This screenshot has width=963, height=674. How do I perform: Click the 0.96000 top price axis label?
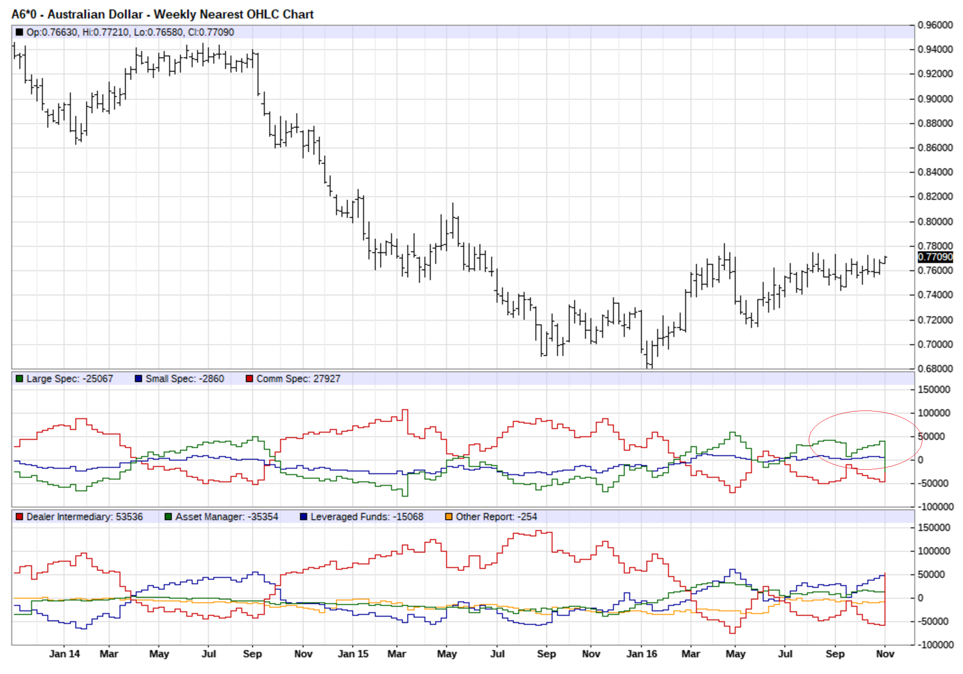pos(935,25)
